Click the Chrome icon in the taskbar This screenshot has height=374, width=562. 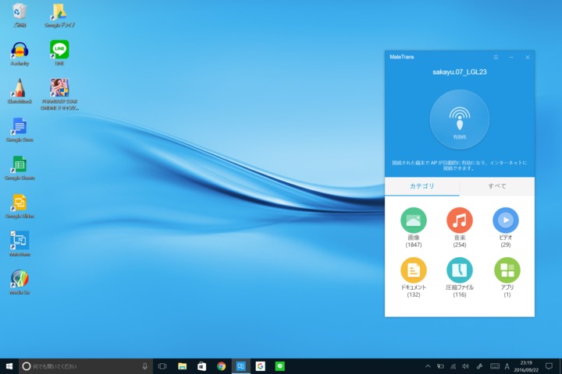(x=222, y=366)
